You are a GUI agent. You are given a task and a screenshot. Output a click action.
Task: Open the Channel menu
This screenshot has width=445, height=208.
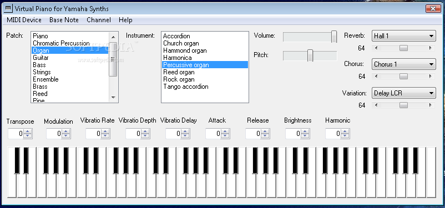coord(99,20)
